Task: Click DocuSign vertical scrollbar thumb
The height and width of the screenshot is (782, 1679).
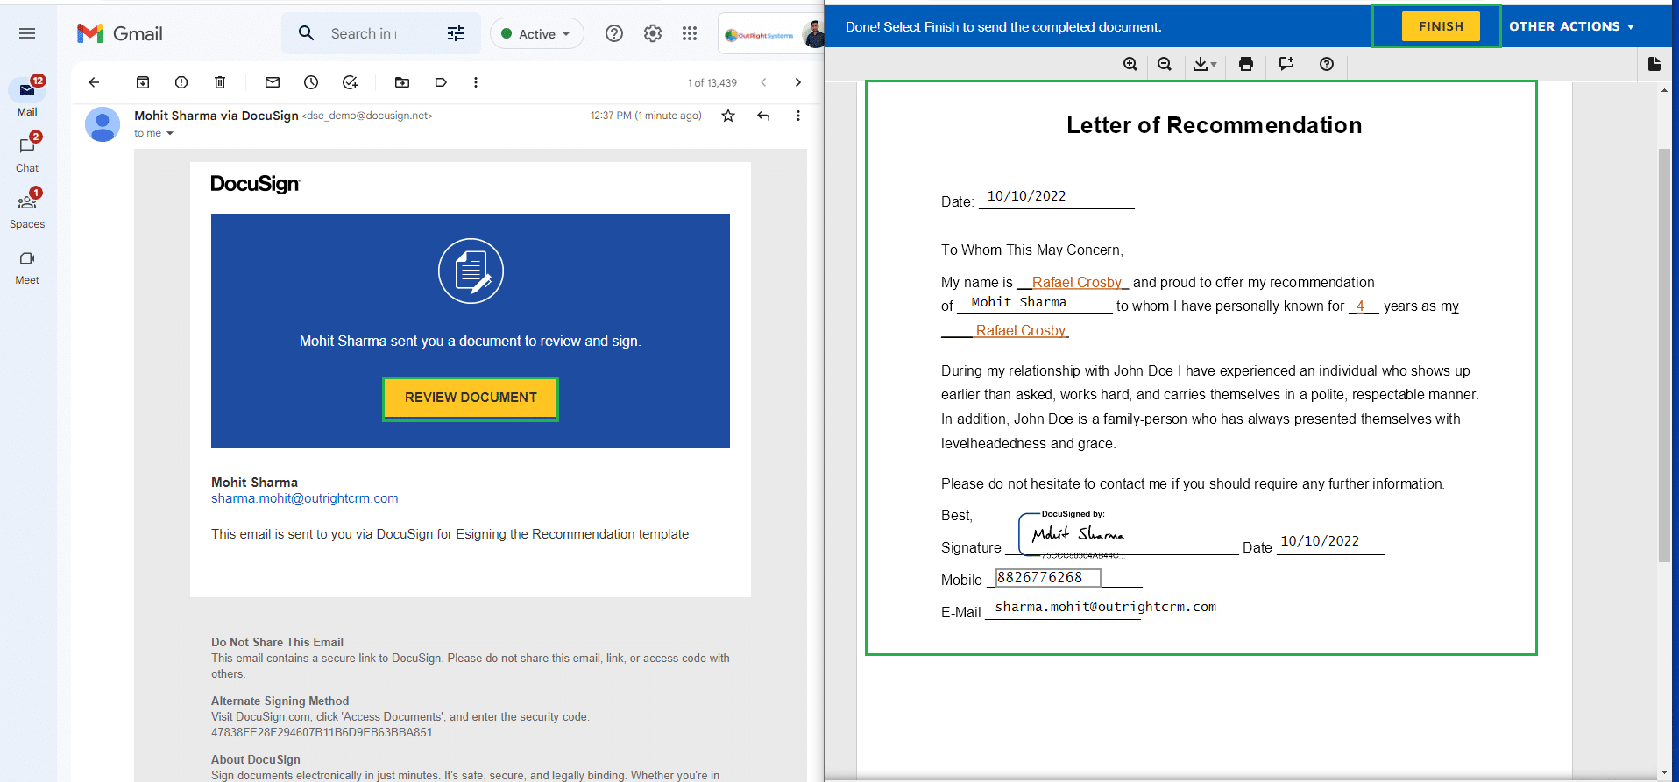Action: [1664, 355]
